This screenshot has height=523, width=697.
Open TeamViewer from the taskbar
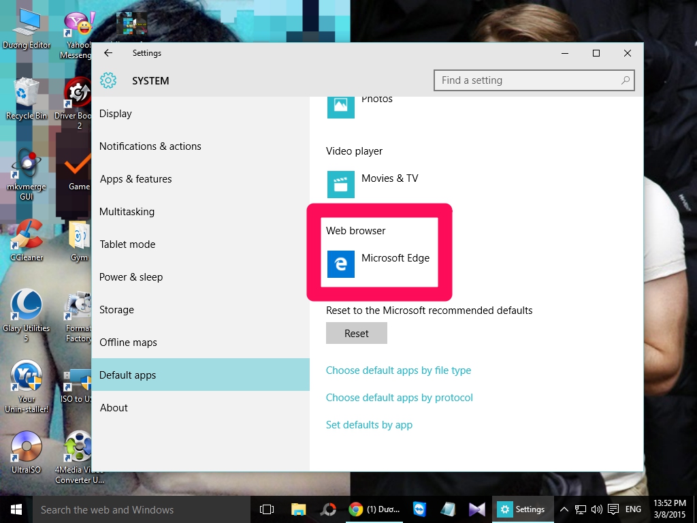pos(419,509)
